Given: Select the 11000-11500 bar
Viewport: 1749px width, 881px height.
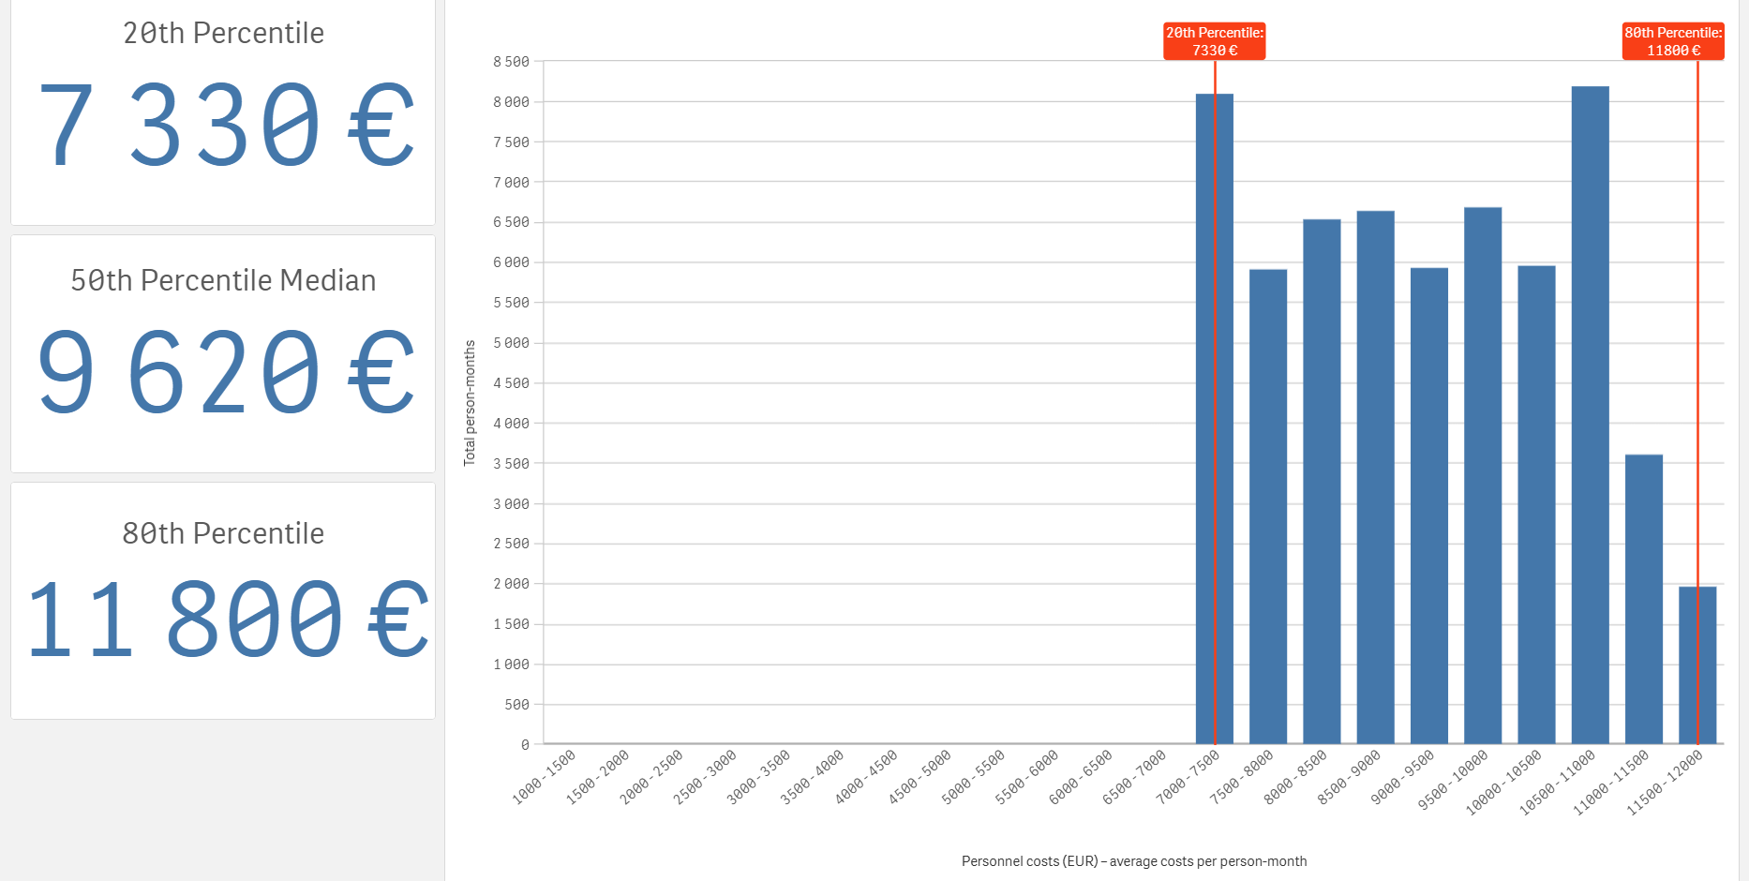Looking at the screenshot, I should (1643, 600).
